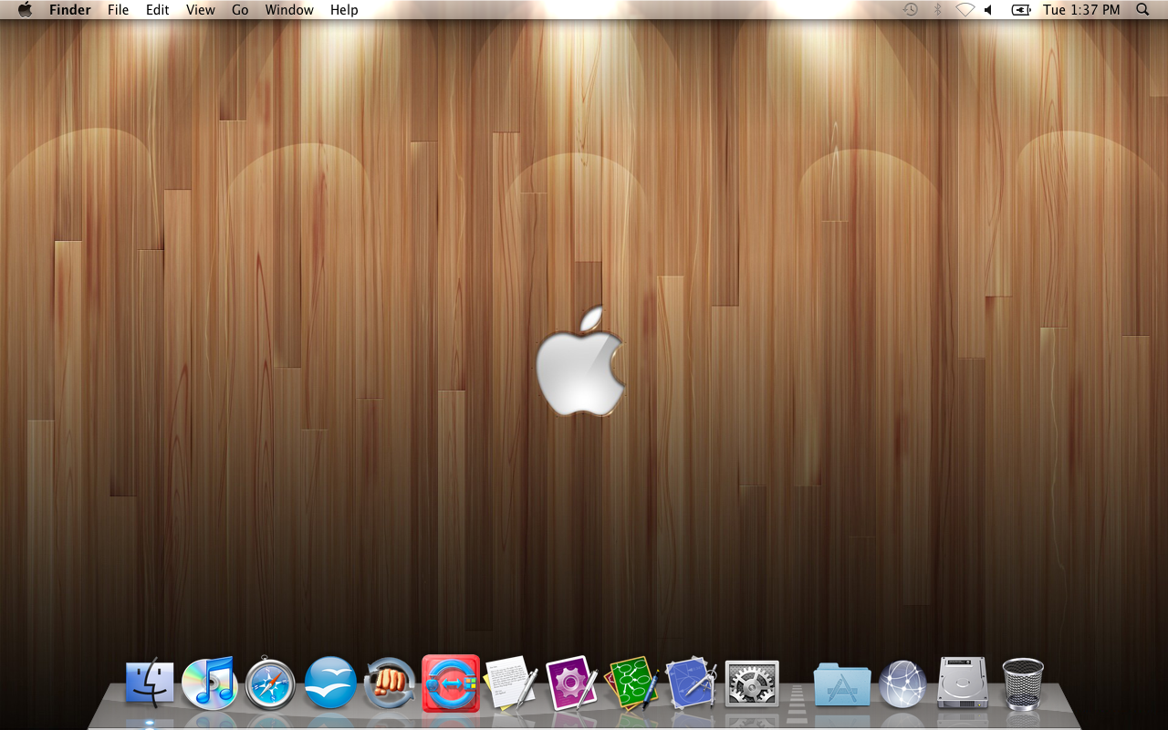Open System Preferences from the Dock
The width and height of the screenshot is (1168, 730).
tap(752, 683)
